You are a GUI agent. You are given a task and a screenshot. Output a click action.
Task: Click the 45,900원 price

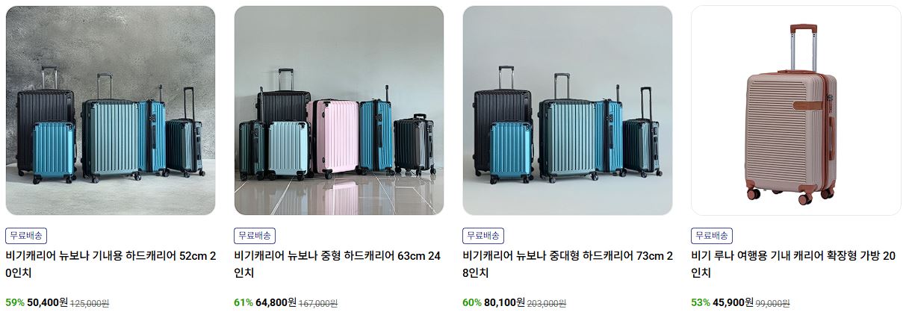pos(733,302)
